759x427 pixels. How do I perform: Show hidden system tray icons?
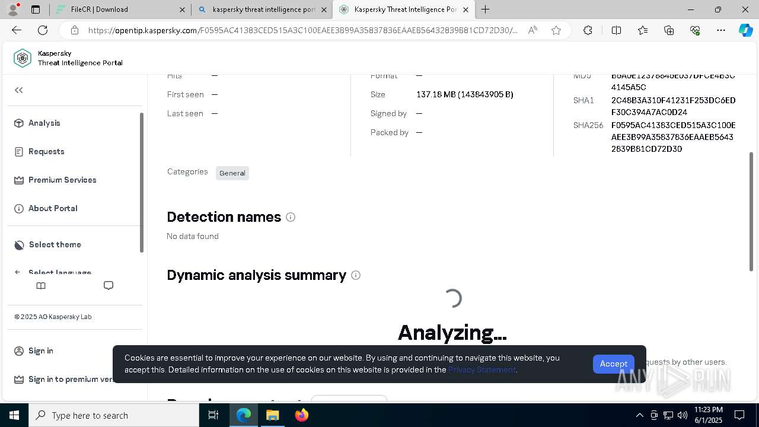639,415
